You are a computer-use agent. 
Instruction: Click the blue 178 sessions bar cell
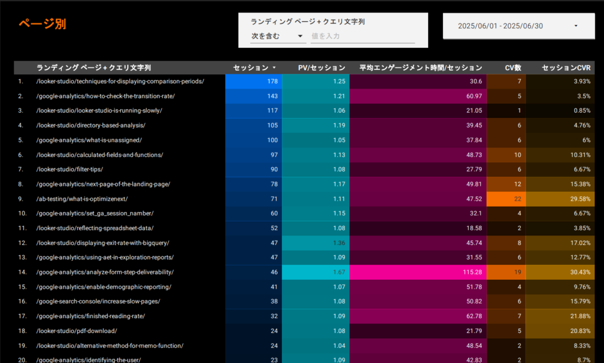(x=254, y=81)
